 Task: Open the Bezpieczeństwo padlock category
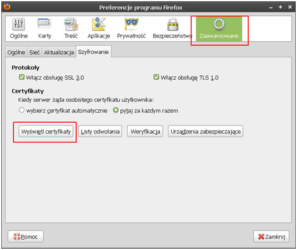172,28
